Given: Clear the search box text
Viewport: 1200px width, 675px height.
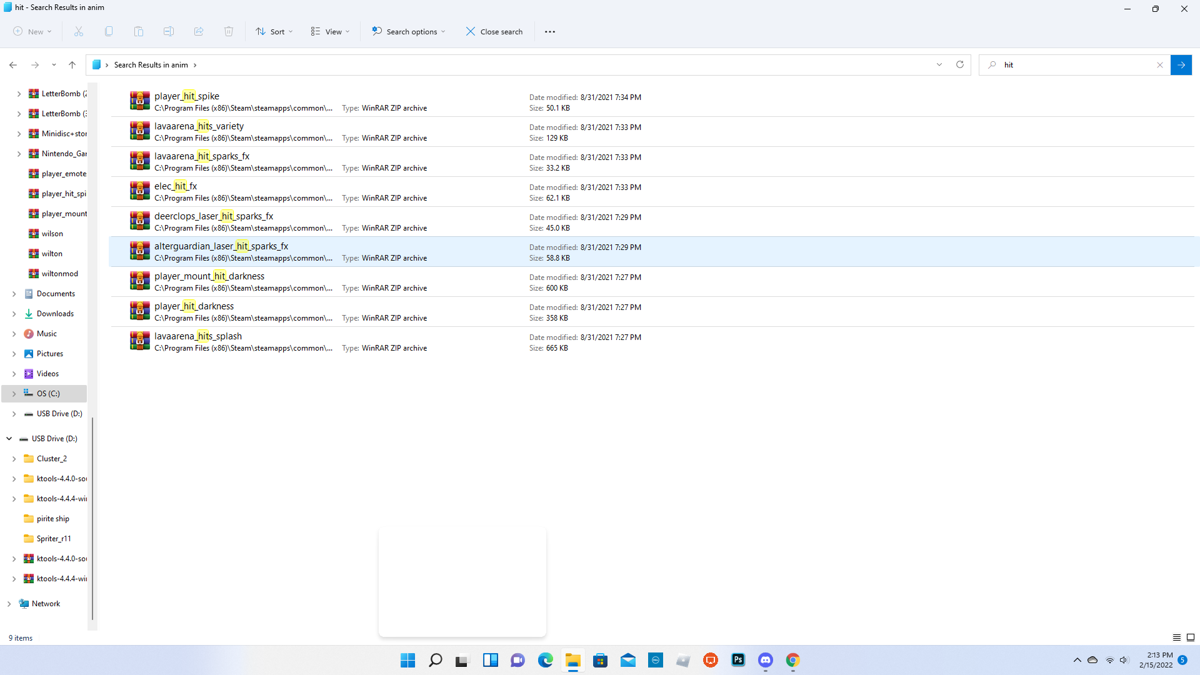Looking at the screenshot, I should (x=1160, y=64).
